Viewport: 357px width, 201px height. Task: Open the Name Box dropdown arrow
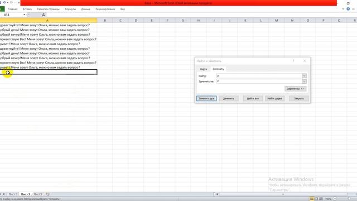pos(25,15)
